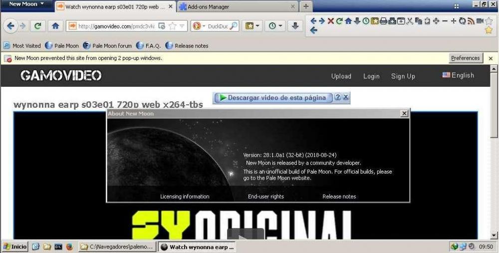Click the video camera icon in toolbar
Image resolution: width=499 pixels, height=253 pixels.
480,21
